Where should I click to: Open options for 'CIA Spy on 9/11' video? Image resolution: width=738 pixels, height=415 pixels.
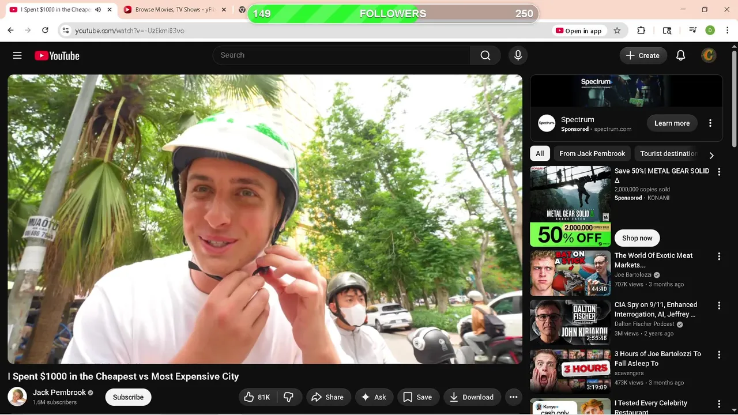pyautogui.click(x=719, y=305)
